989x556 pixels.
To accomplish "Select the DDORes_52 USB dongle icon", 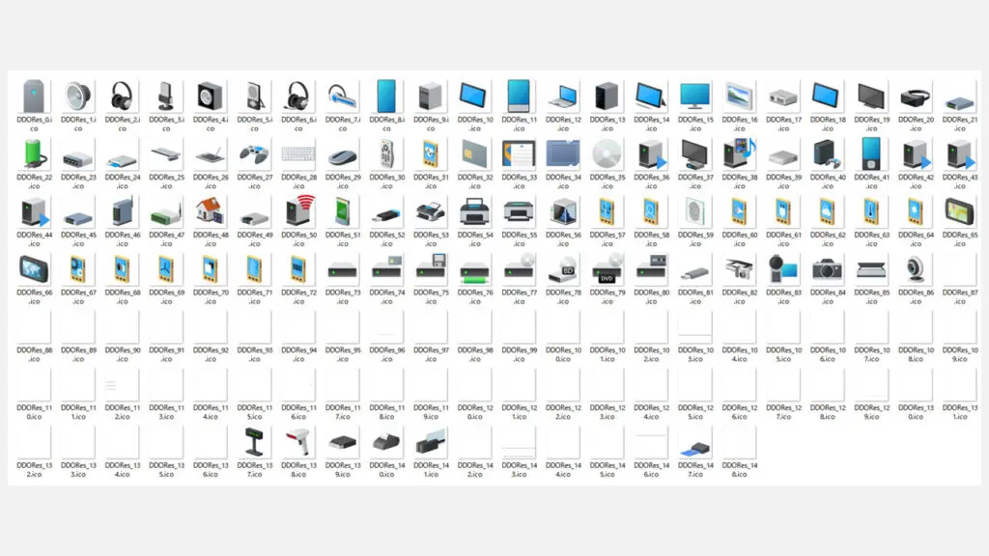I will point(386,215).
